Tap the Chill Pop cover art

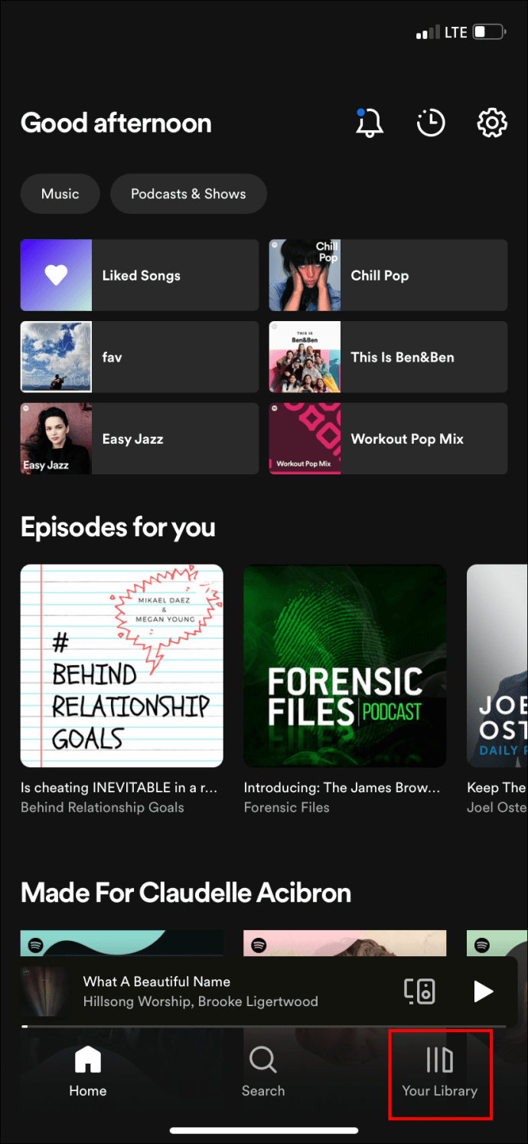(305, 275)
